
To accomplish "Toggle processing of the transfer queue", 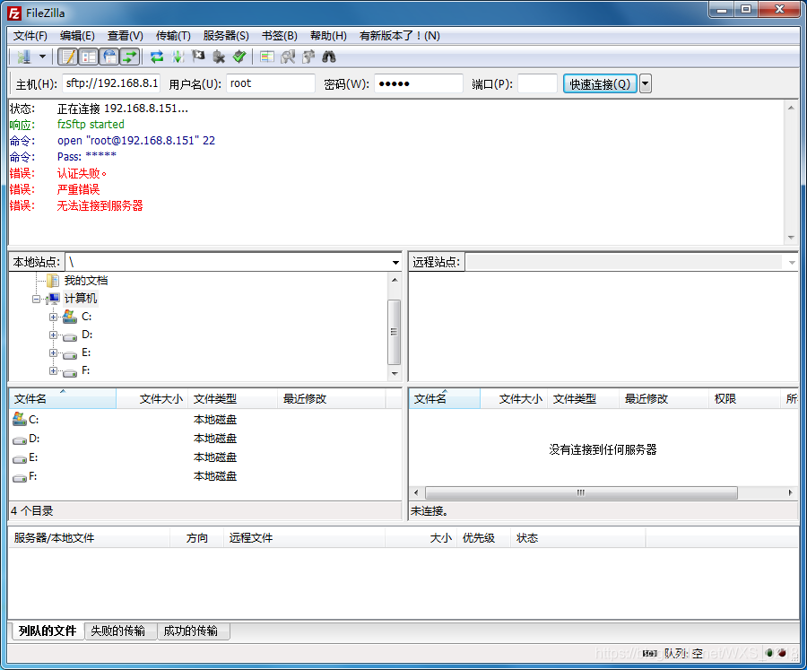I will point(178,57).
